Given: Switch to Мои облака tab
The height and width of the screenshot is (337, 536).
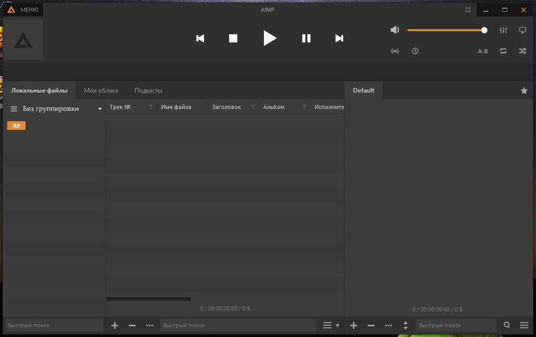Looking at the screenshot, I should 101,90.
